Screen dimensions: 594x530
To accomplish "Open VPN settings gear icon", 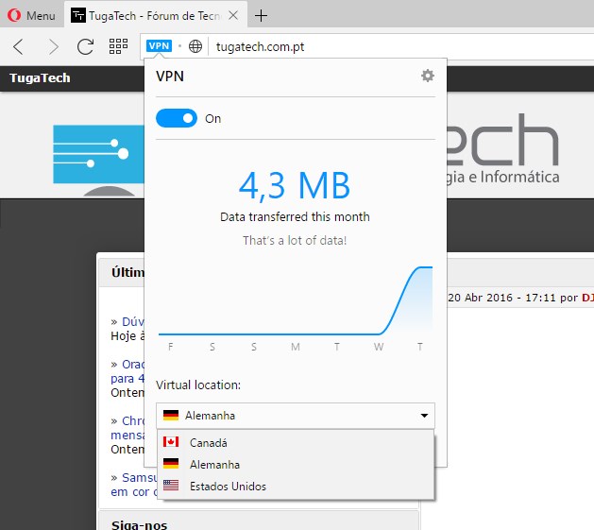I will (x=427, y=76).
